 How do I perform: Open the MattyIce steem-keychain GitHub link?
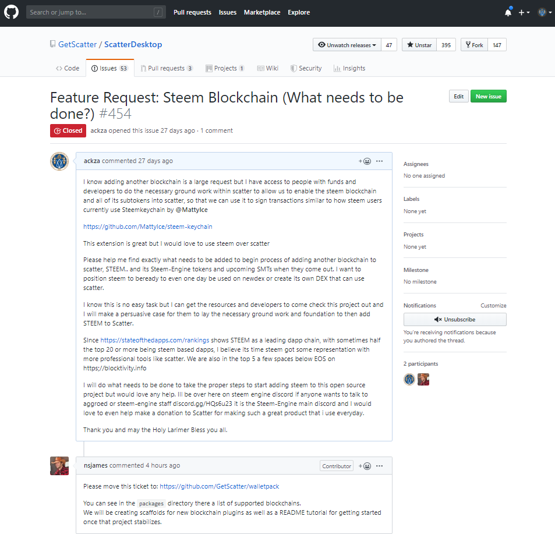coord(148,227)
